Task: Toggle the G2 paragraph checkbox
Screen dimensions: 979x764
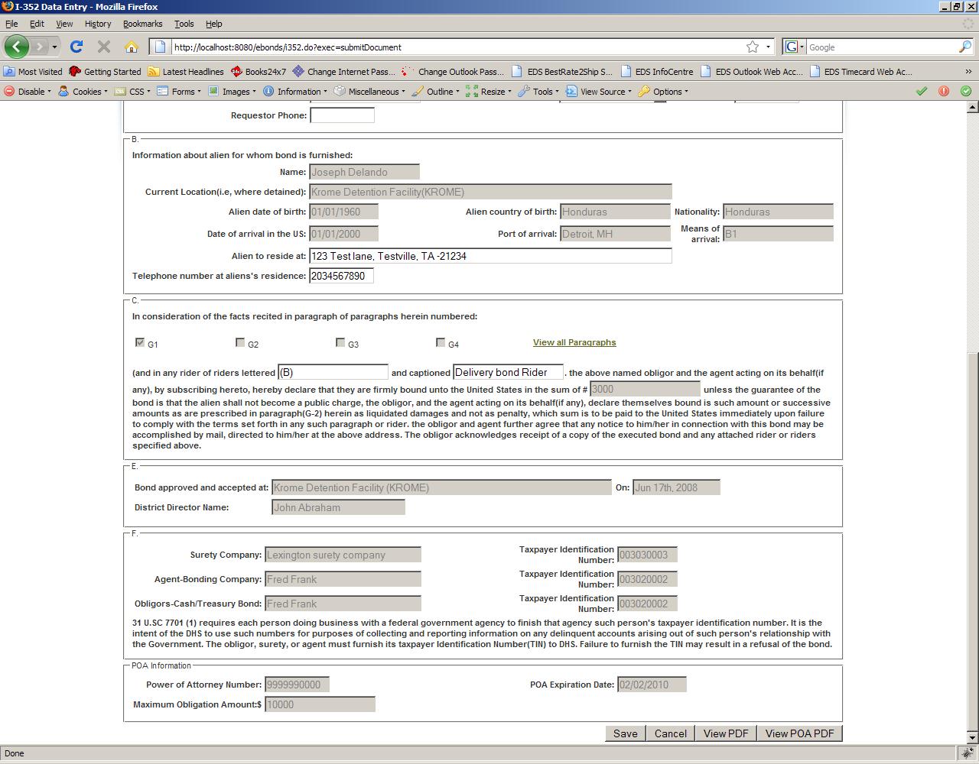Action: [x=240, y=342]
